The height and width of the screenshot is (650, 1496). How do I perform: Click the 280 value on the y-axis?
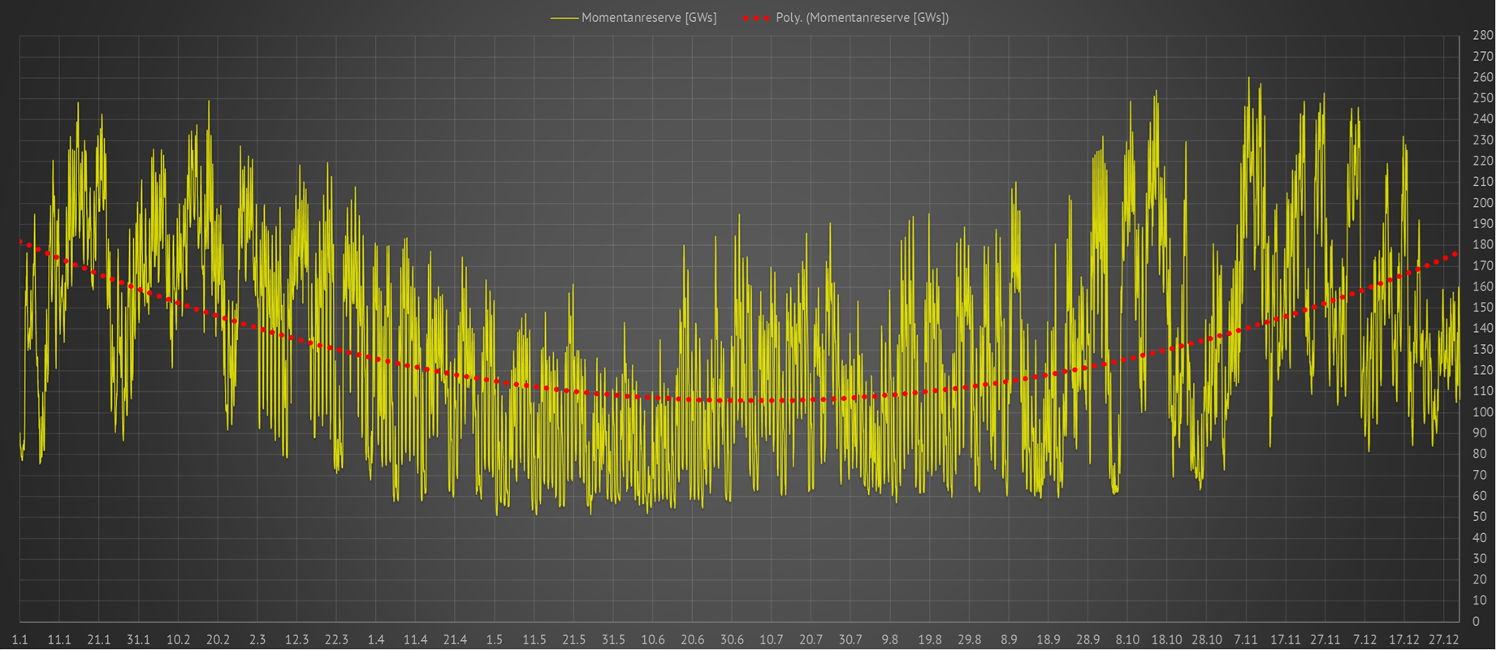click(x=1483, y=36)
